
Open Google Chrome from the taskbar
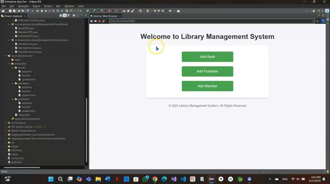[155, 179]
